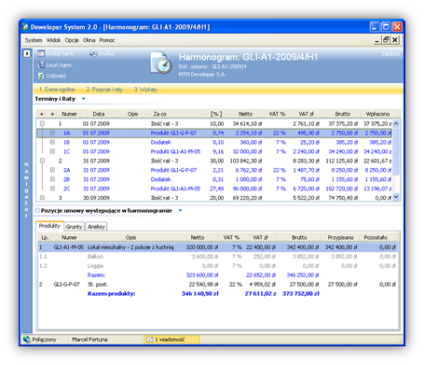Click the [%] column header
The height and width of the screenshot is (365, 424).
[x=216, y=114]
